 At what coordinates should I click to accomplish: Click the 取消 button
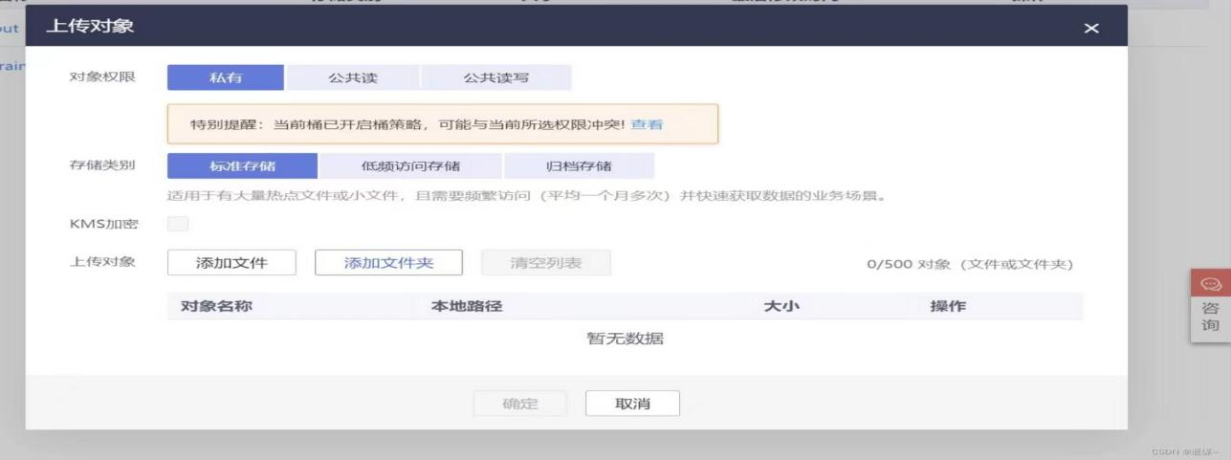tap(632, 404)
